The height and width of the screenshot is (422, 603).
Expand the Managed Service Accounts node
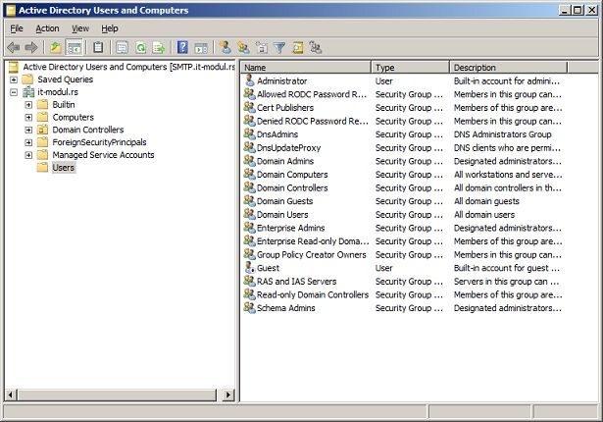click(x=28, y=155)
